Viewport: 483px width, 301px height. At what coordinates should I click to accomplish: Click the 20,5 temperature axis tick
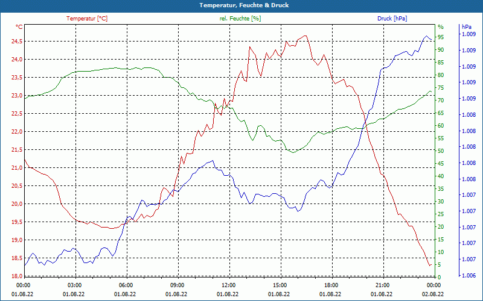tap(17, 186)
